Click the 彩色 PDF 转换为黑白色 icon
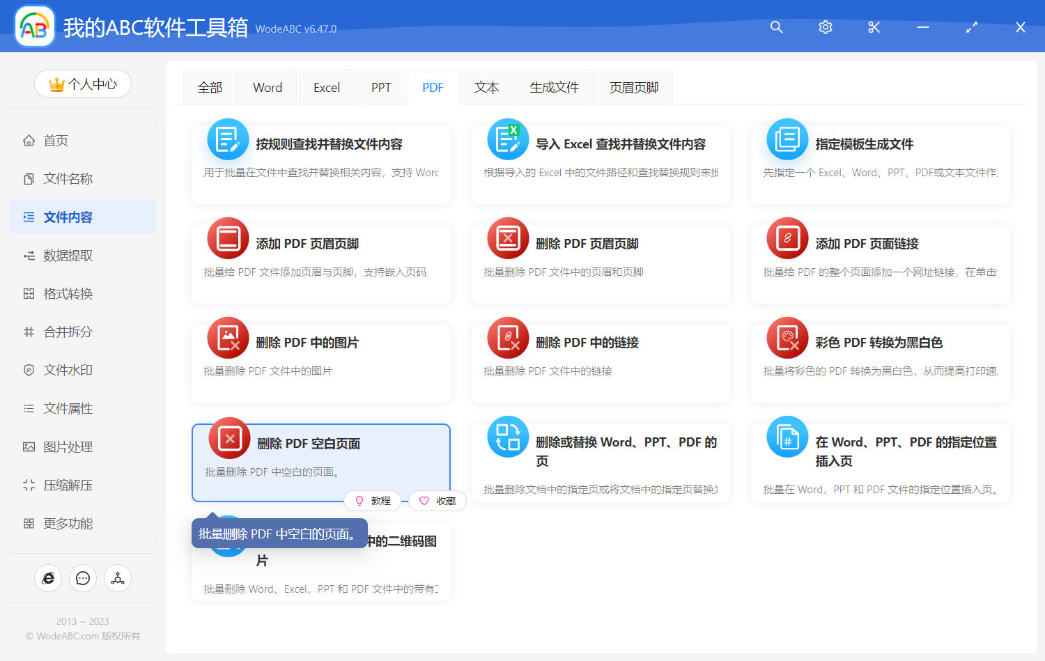The height and width of the screenshot is (661, 1045). pos(787,337)
